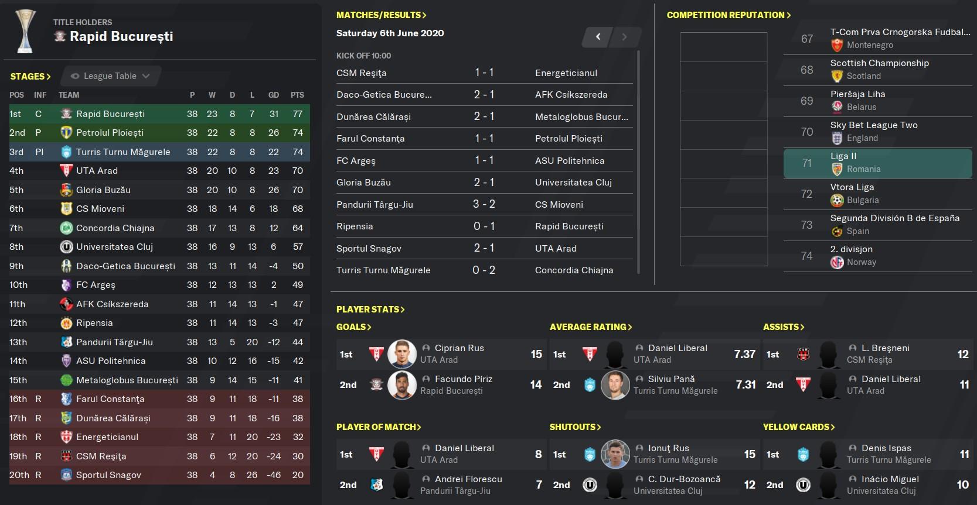Go to next match day with right arrow
Image resolution: width=977 pixels, height=505 pixels.
(624, 37)
